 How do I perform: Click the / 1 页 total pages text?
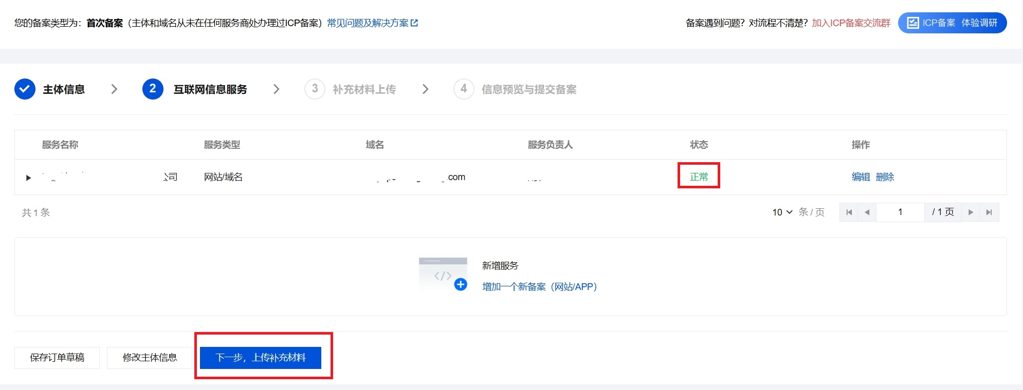click(943, 212)
